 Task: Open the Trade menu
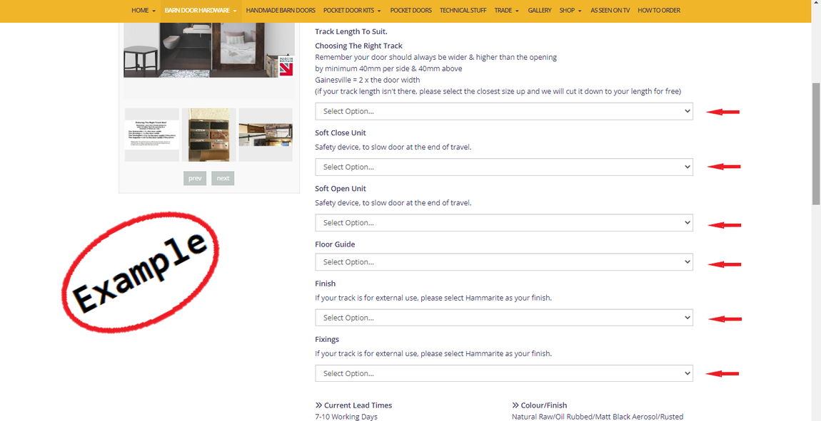click(x=506, y=11)
